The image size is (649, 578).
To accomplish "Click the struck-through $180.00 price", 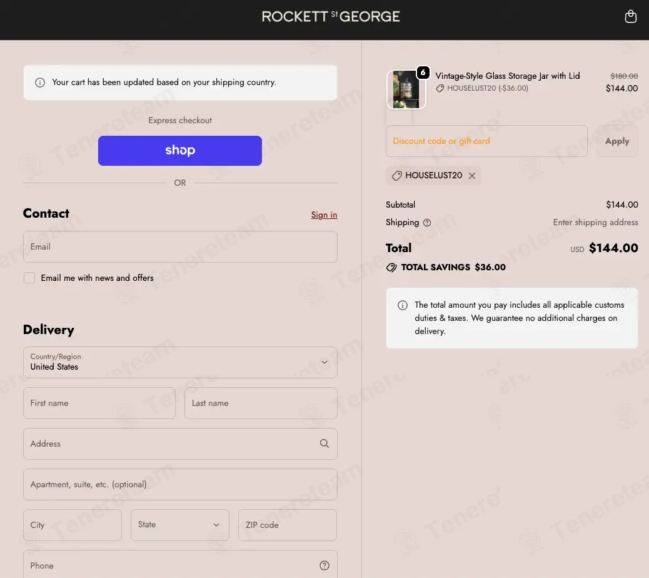I will pyautogui.click(x=624, y=76).
